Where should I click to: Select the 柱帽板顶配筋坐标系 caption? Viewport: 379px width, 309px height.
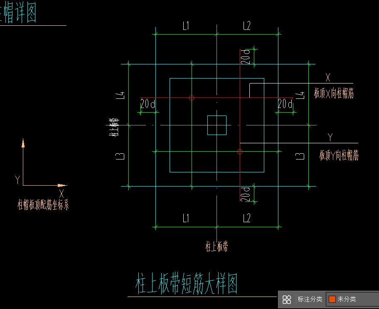(43, 205)
